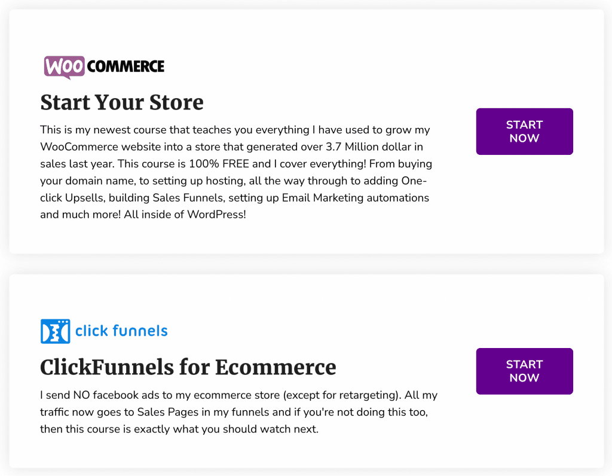
Task: Open the 'Start Your Store' heading
Action: (122, 102)
